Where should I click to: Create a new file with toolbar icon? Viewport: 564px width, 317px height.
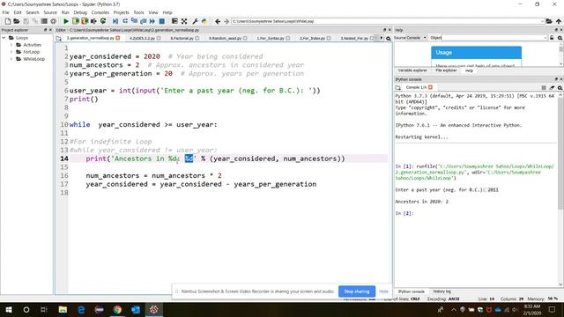(8, 21)
